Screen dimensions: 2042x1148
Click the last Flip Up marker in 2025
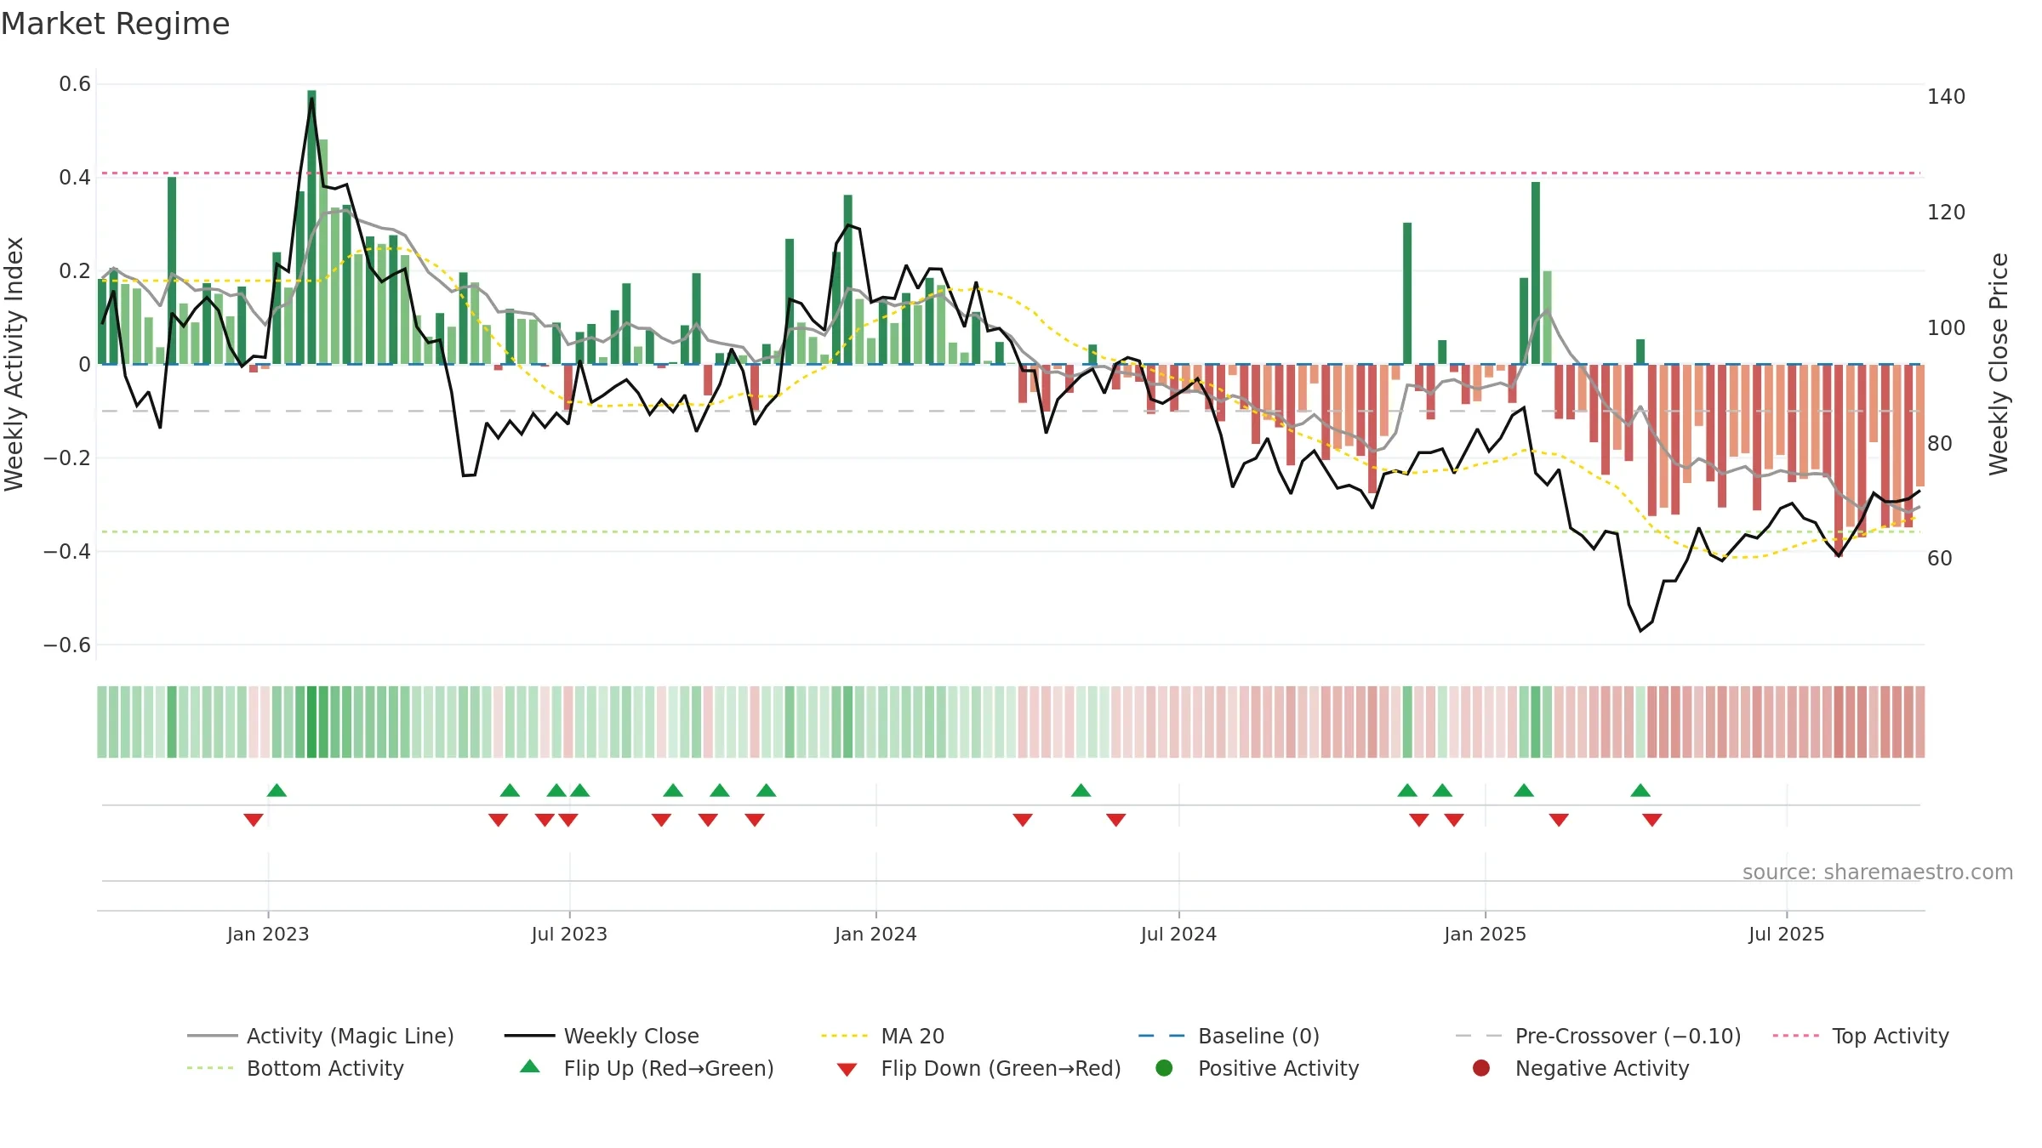coord(1640,790)
